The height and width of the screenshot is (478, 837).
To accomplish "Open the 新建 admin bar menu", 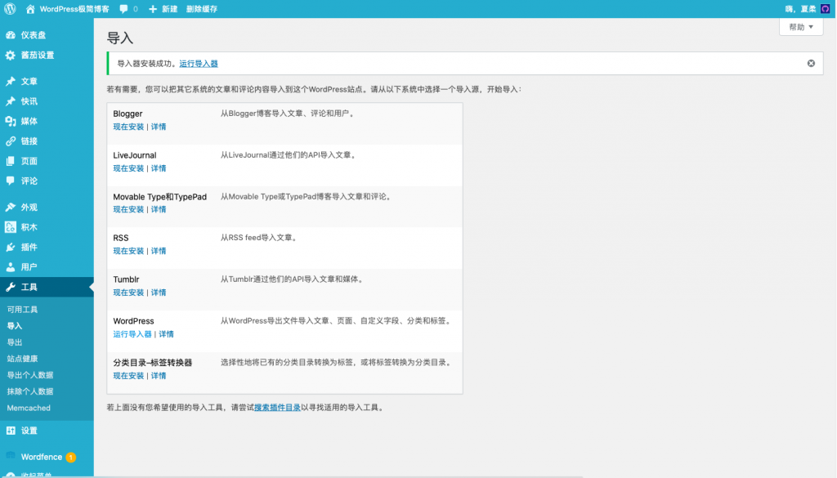I will point(170,8).
